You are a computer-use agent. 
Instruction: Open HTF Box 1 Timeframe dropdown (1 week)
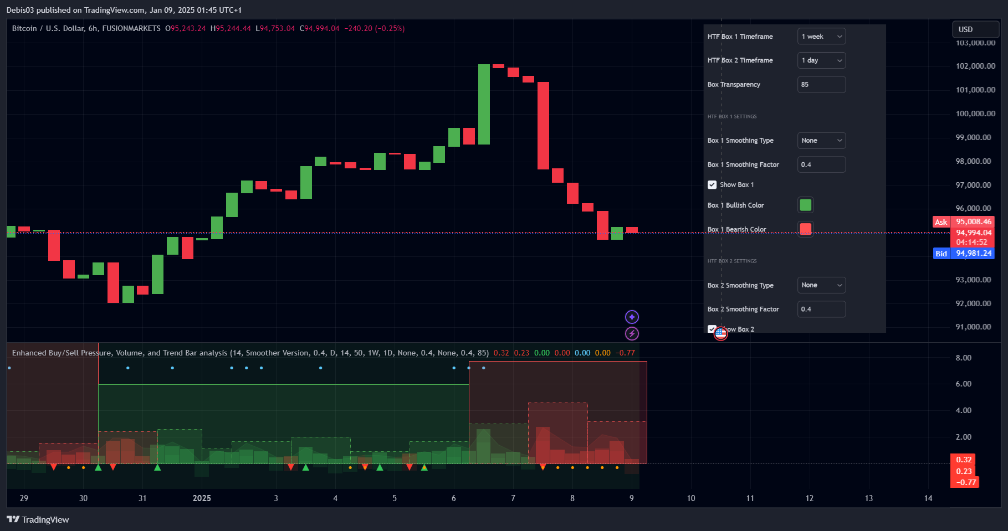pyautogui.click(x=821, y=37)
